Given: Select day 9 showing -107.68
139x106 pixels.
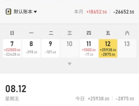Looking at the screenshot, I should tap(51, 48).
